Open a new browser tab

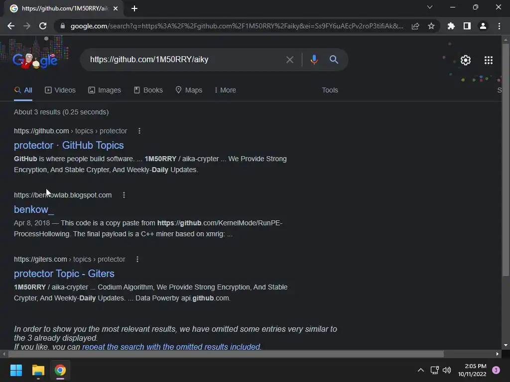click(134, 8)
